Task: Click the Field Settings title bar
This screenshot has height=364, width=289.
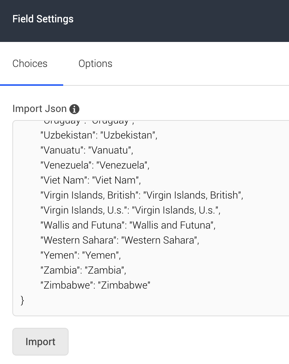Action: point(43,19)
